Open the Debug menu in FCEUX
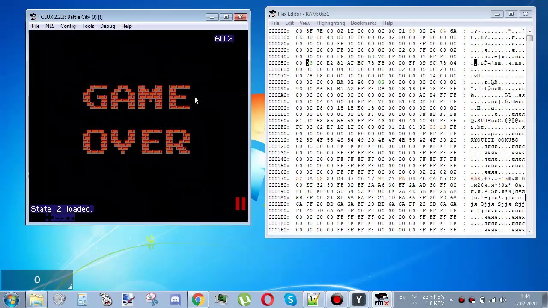The image size is (548, 308). coord(107,26)
